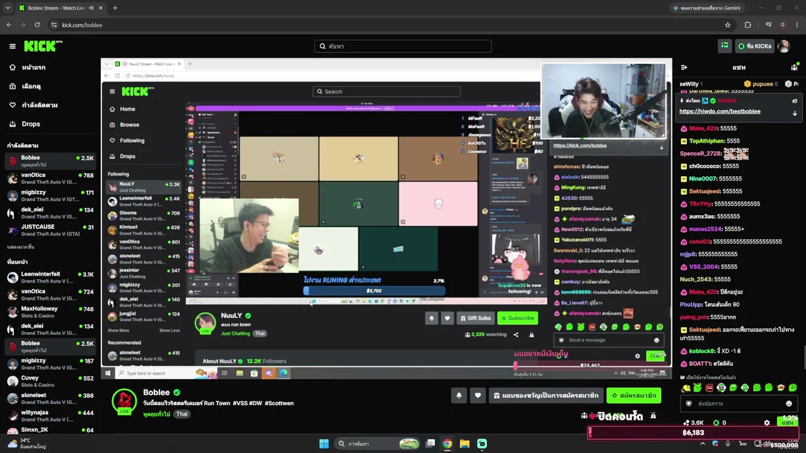Screen dimensions: 806x453
Task: Expand the pinned message arrow
Action: [795, 113]
